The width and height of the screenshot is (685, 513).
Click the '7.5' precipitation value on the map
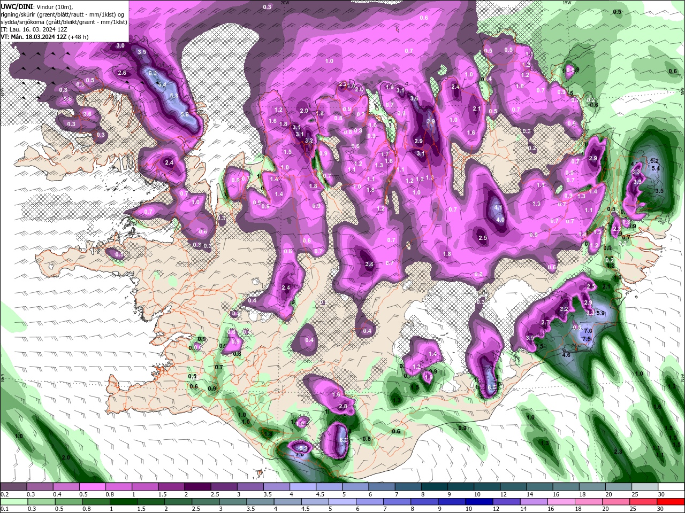(586, 339)
